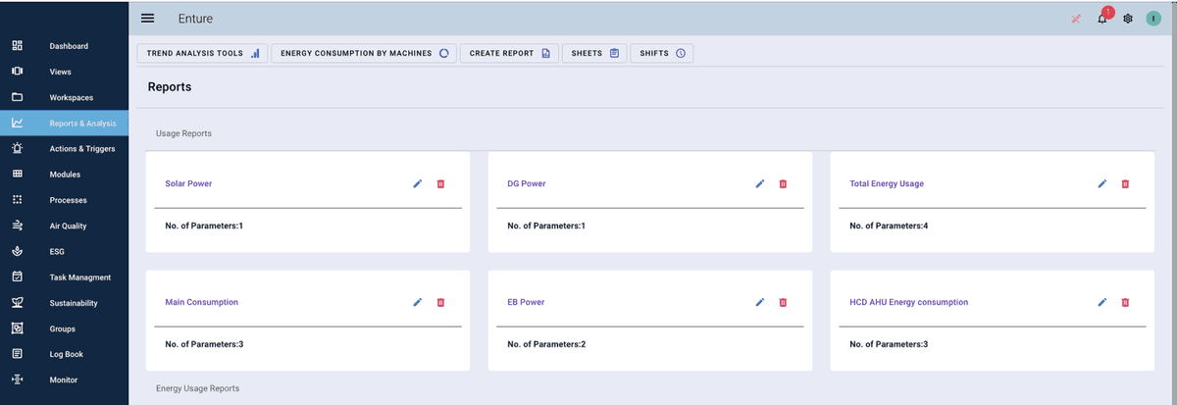Open the notifications bell
This screenshot has width=1177, height=405.
point(1102,19)
